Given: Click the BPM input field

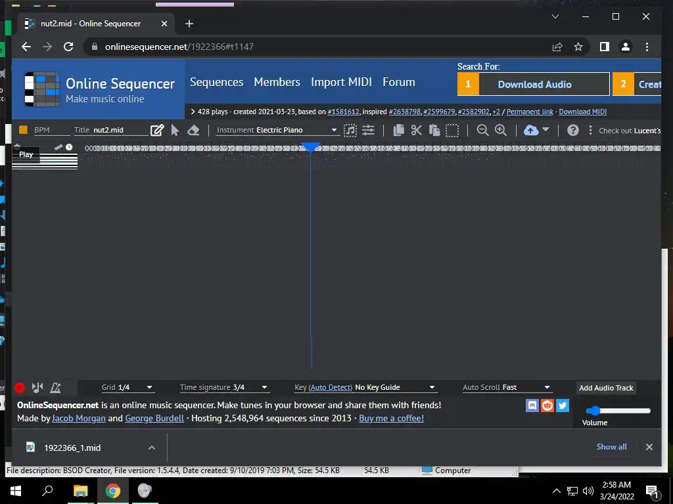Looking at the screenshot, I should [51, 130].
